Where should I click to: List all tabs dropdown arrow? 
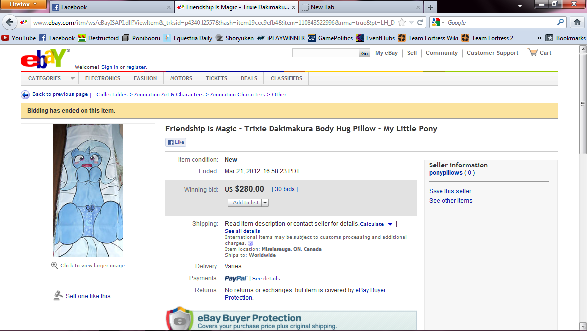[520, 7]
